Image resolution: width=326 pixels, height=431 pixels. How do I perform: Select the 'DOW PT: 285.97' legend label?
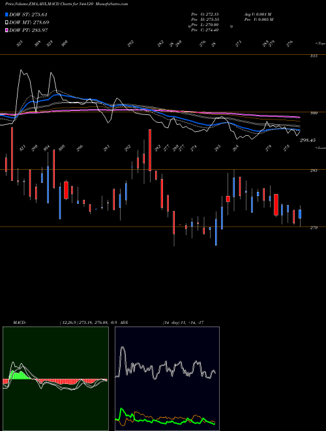[29, 30]
